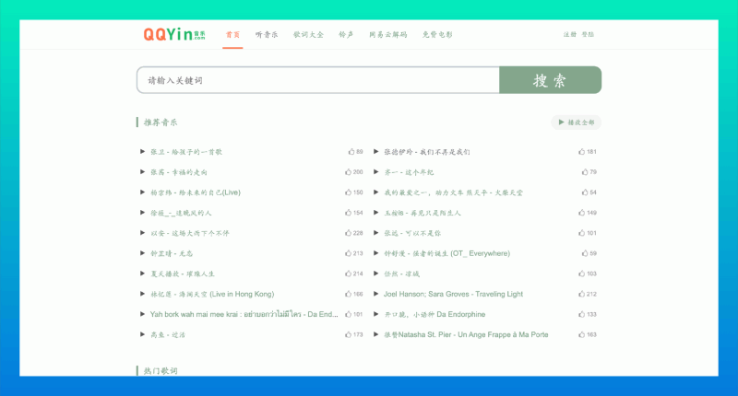Open the title link 杨宗纬 - 给未来的自己(Live)
This screenshot has width=738, height=396.
pos(196,192)
